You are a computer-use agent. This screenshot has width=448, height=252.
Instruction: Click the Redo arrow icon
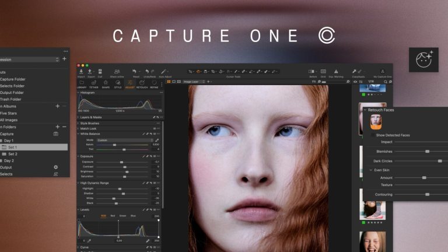point(153,71)
